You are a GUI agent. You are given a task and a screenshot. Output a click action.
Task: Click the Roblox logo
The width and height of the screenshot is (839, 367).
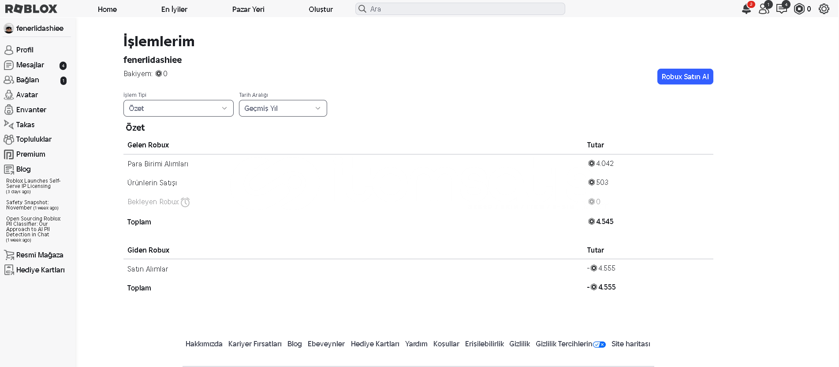[x=31, y=9]
